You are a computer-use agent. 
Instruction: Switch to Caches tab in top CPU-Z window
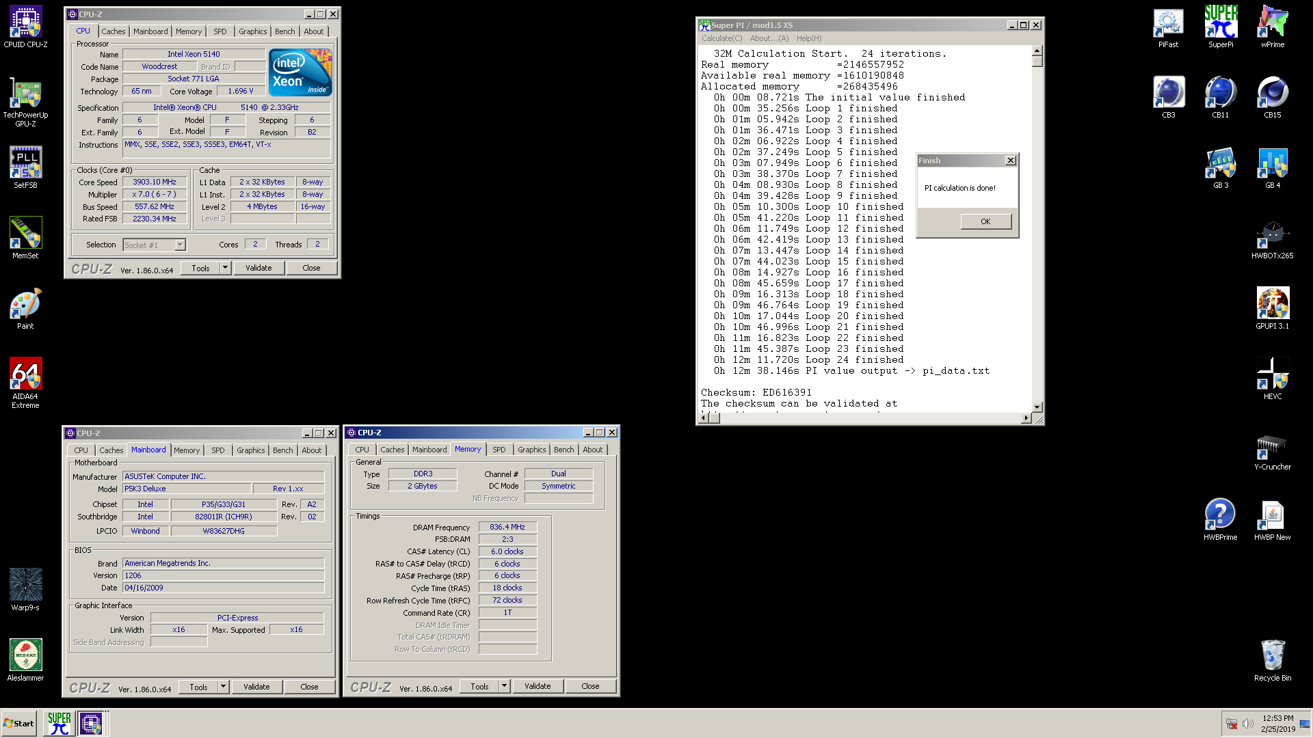(114, 31)
